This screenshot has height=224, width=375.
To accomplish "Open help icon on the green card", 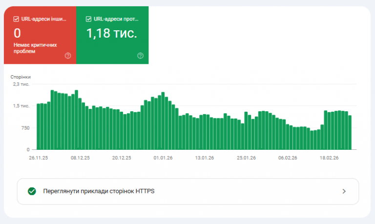I will [x=141, y=56].
